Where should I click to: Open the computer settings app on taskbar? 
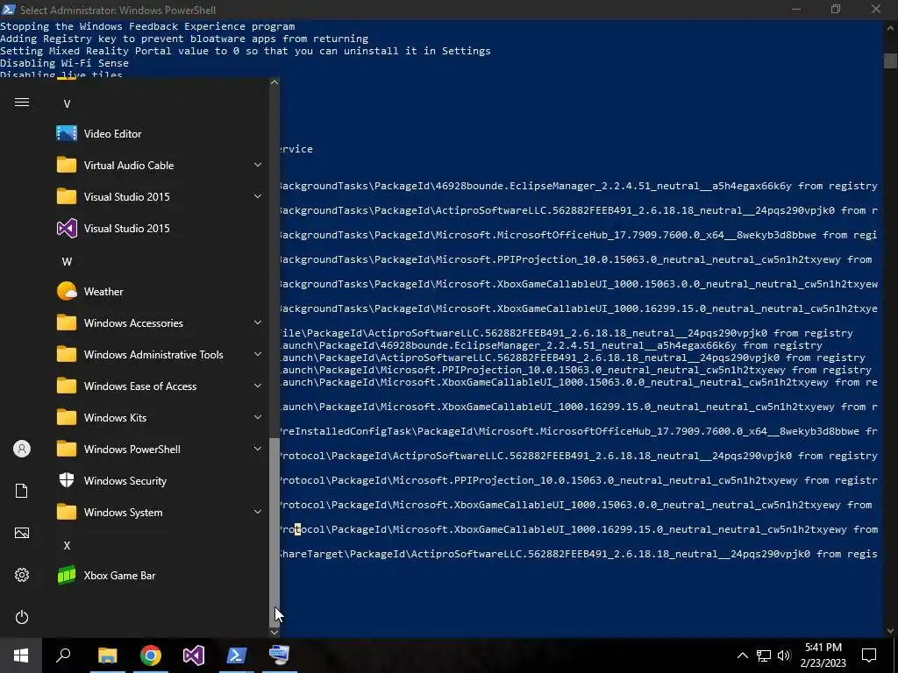280,655
